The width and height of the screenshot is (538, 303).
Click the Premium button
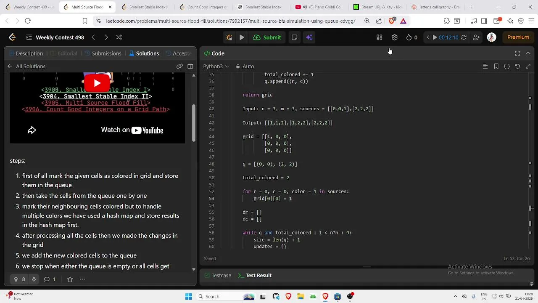coord(518,37)
